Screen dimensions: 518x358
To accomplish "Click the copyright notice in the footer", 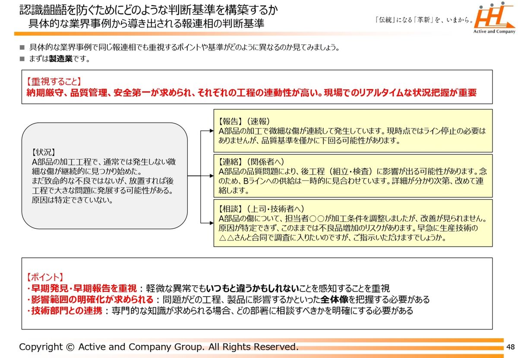I will point(159,347).
